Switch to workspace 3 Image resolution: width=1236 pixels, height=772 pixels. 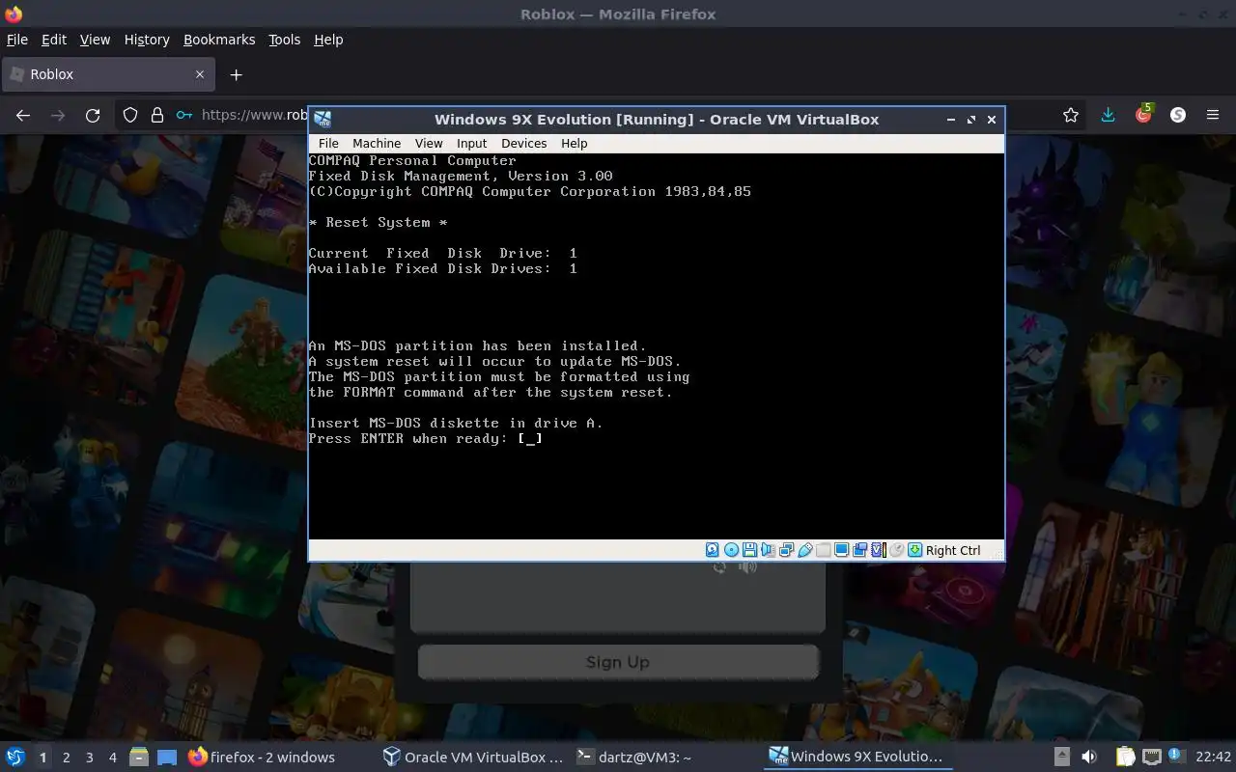click(90, 758)
